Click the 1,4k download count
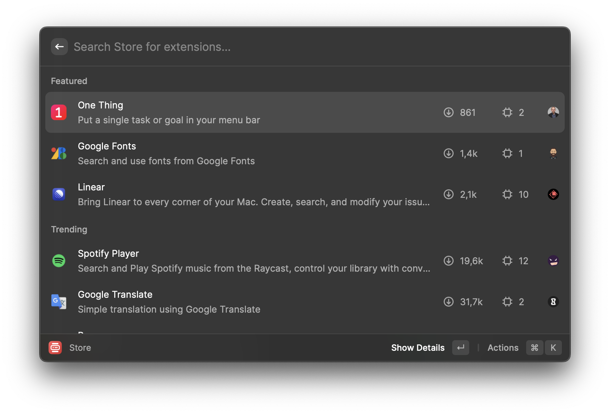 [x=469, y=153]
